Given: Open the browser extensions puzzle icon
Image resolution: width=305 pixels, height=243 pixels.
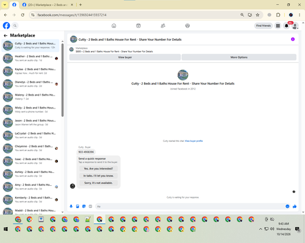Looking at the screenshot, I should [x=278, y=15].
